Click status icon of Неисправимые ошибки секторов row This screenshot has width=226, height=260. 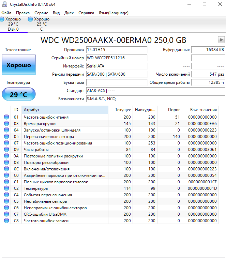tap(6, 208)
